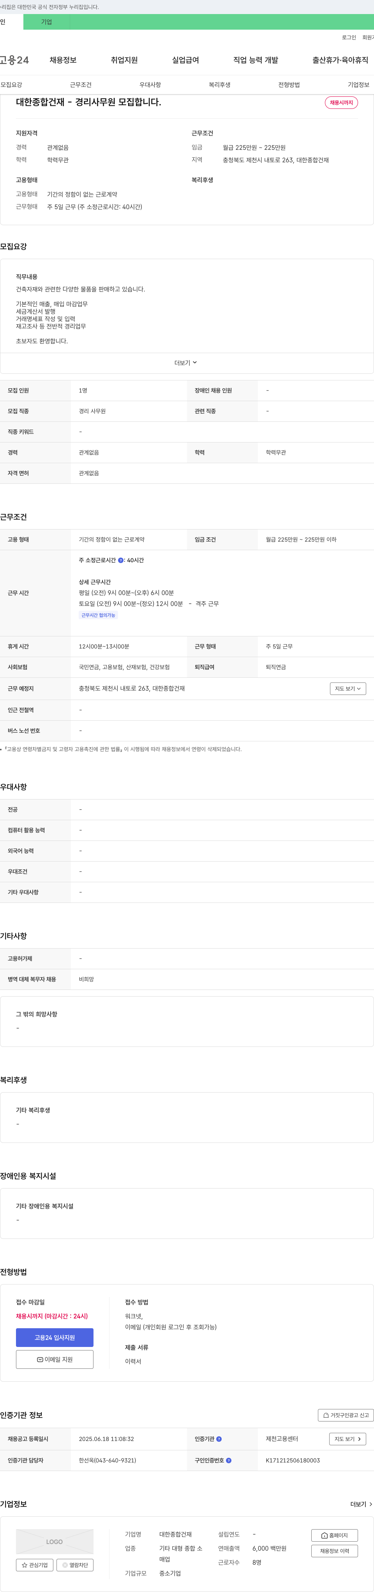Toggle 열람차단 for this company
The image size is (374, 1592).
[x=75, y=1565]
